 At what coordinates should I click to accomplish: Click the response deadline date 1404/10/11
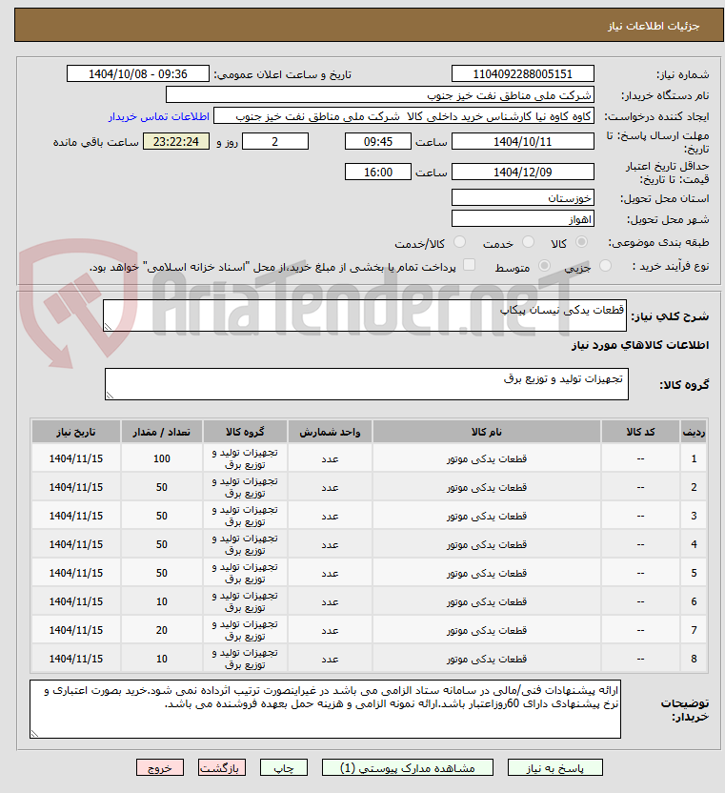coord(523,142)
